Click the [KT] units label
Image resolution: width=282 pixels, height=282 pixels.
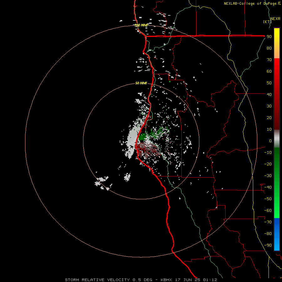tap(267, 22)
